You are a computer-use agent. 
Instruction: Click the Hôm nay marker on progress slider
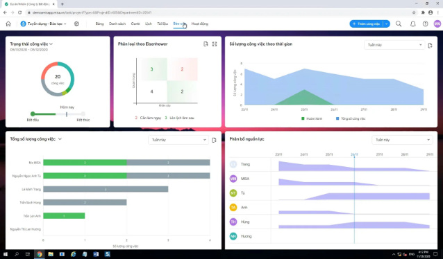point(67,114)
